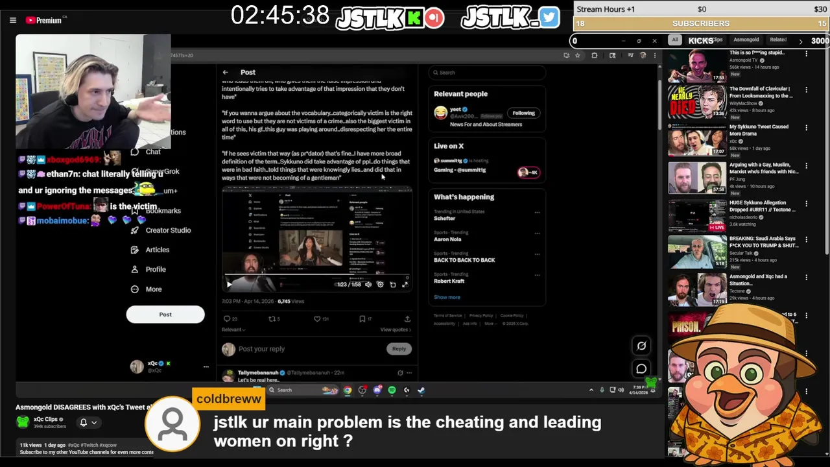
Task: Open Privacy Policy footer link
Action: pos(481,316)
